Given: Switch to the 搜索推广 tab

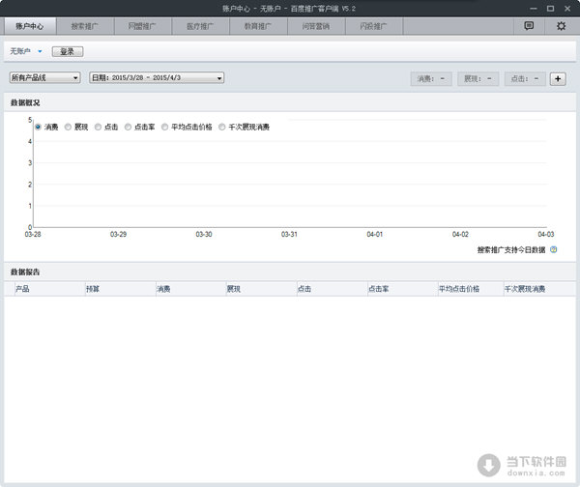Looking at the screenshot, I should (85, 26).
